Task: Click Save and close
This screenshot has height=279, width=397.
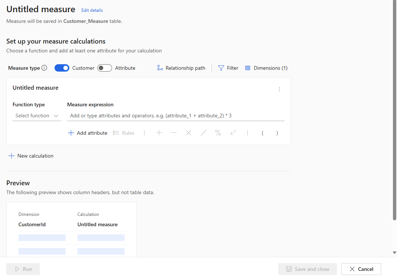Action: (307, 269)
